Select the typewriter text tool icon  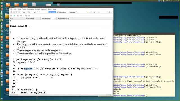[x=90, y=12]
